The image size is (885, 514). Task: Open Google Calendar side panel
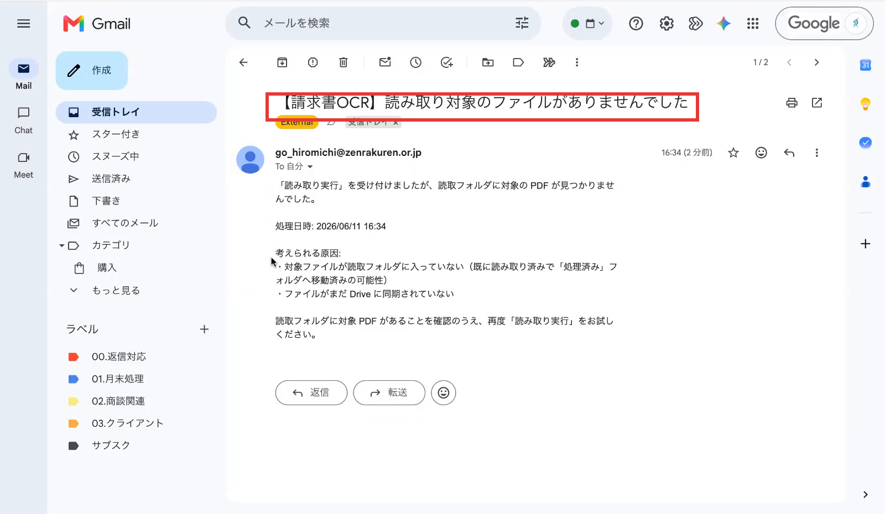click(x=866, y=65)
